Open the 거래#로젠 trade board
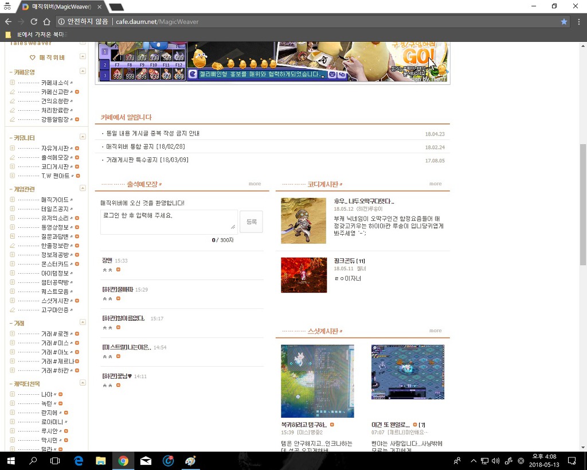 tap(55, 334)
